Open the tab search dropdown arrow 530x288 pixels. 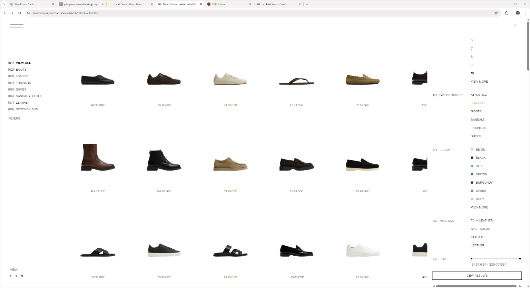(x=4, y=4)
